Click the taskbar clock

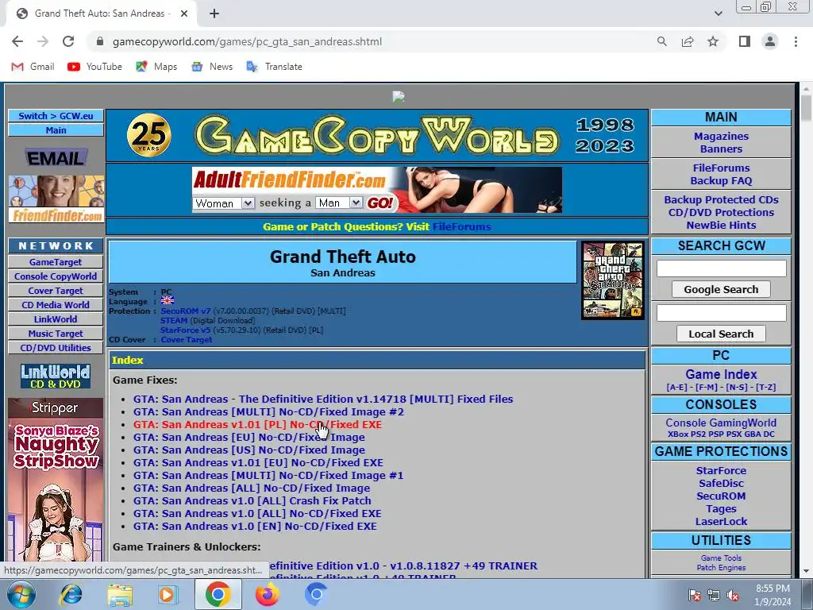click(773, 595)
